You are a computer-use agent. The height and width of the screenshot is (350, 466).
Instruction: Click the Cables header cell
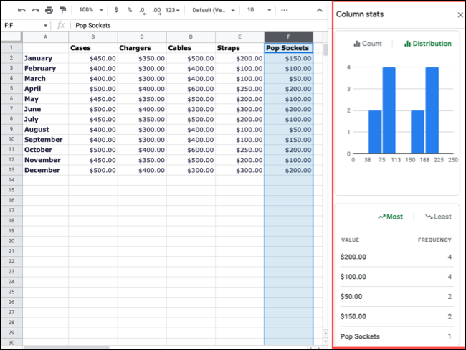[x=191, y=48]
